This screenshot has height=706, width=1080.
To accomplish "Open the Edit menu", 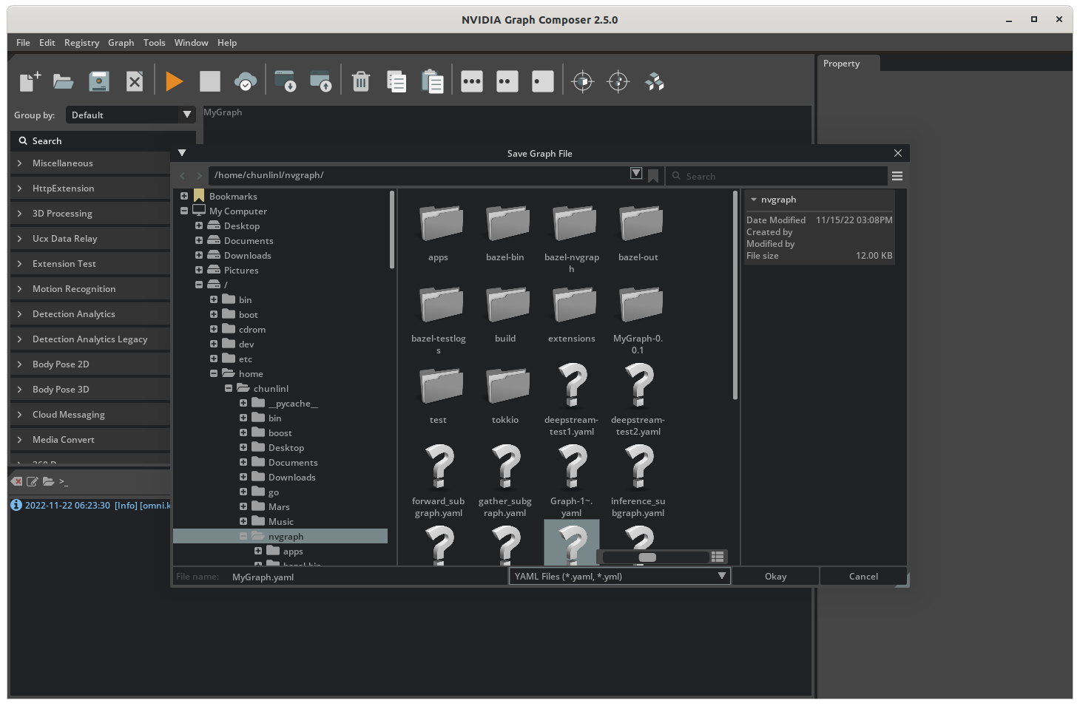I will tap(47, 43).
